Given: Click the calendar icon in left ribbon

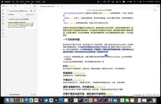Looking at the screenshot, I should click(3, 20).
